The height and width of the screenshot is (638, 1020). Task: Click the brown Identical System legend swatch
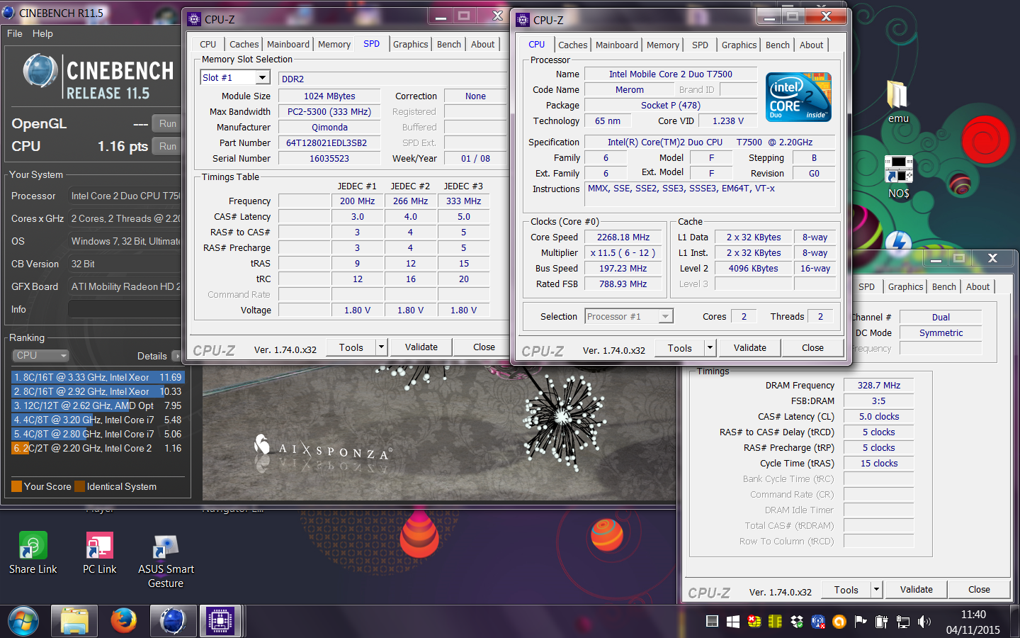coord(80,486)
